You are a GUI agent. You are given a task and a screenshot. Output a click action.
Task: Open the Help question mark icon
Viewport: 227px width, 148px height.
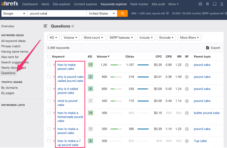point(200,4)
